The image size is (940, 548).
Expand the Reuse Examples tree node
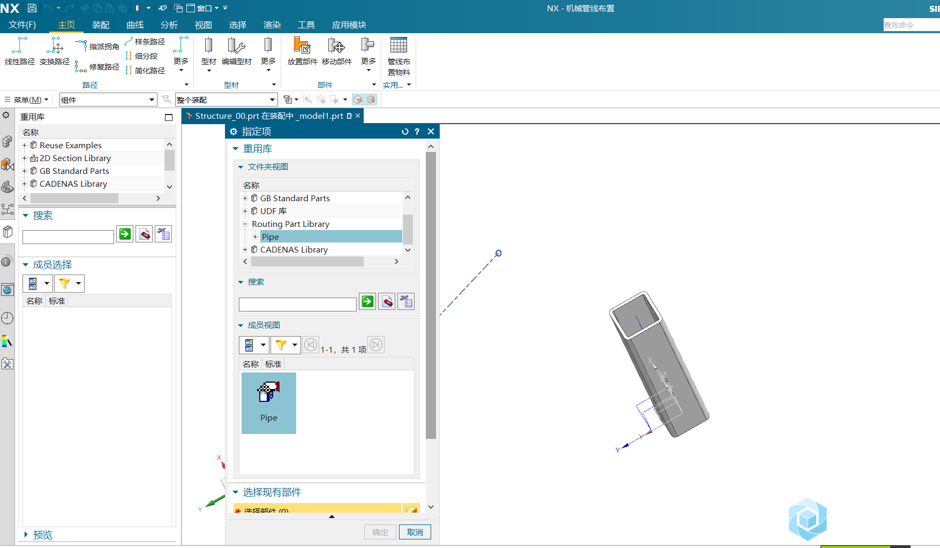pos(24,145)
